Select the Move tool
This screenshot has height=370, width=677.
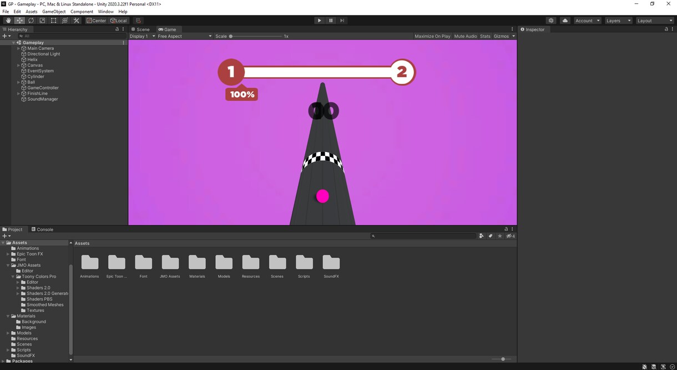point(19,21)
